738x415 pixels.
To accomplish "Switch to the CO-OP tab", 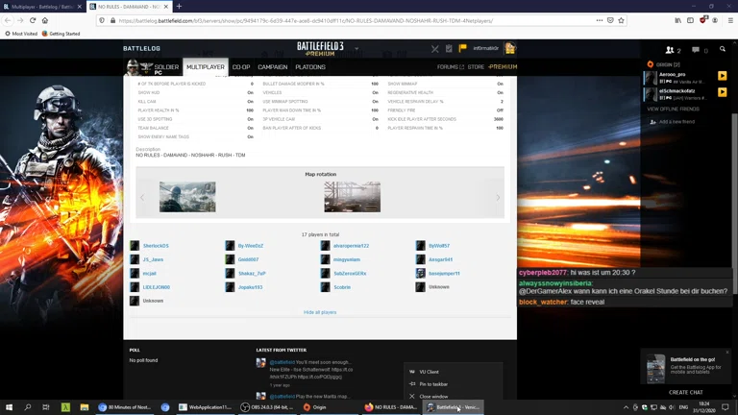I will (241, 67).
